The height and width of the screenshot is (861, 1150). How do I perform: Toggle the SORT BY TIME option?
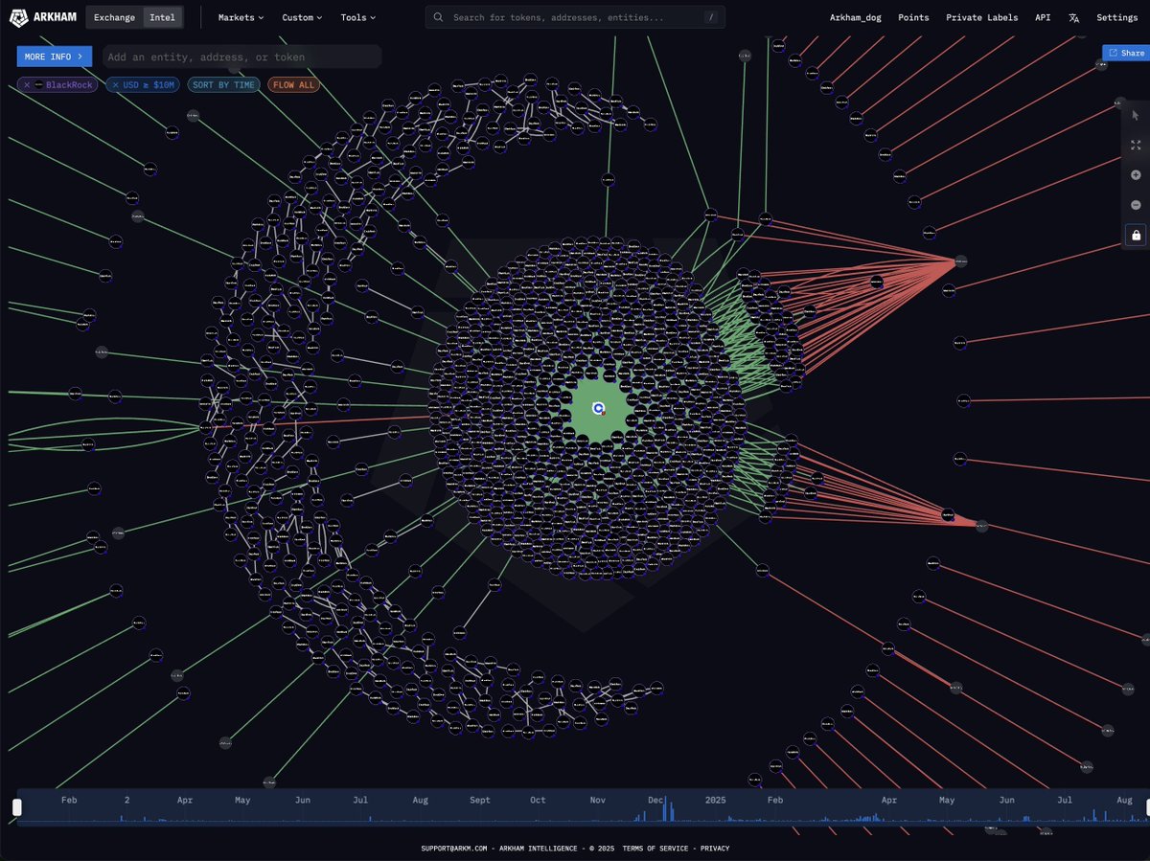(x=223, y=85)
